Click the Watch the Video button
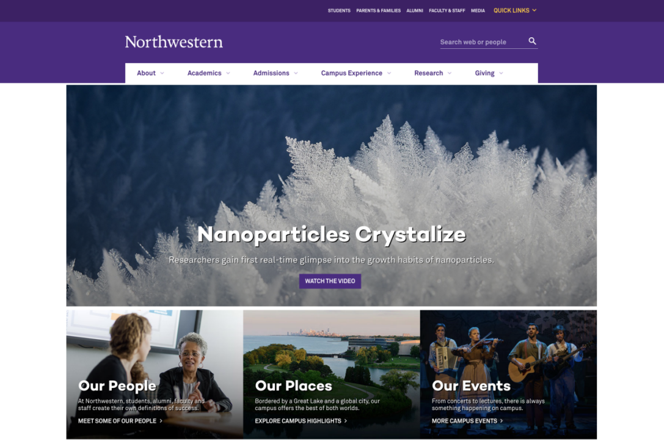Viewport: 664px width, 440px height. point(330,281)
